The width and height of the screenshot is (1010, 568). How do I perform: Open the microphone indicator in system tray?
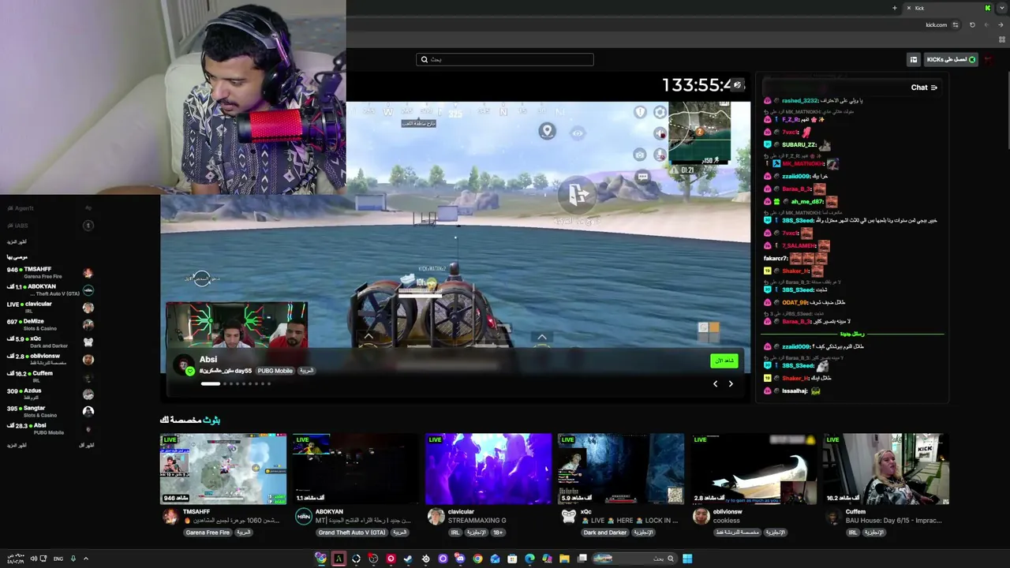73,559
